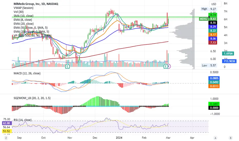Select the EMA (50, close, 0, SMA, 5) label

[31, 28]
